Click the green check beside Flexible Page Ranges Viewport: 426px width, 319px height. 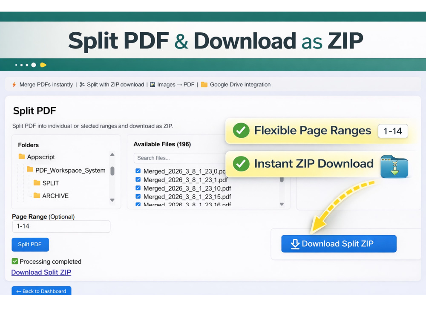pyautogui.click(x=241, y=131)
